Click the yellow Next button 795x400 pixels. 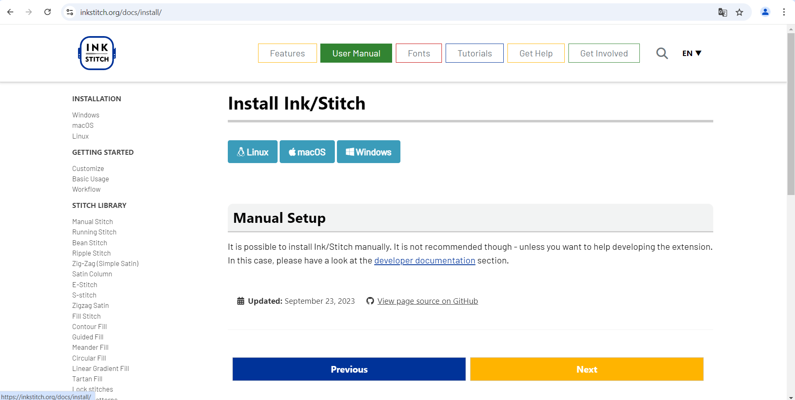point(587,369)
